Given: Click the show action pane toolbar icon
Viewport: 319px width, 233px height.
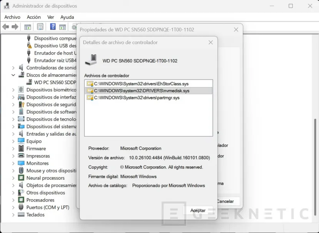Looking at the screenshot, I should 62,26.
